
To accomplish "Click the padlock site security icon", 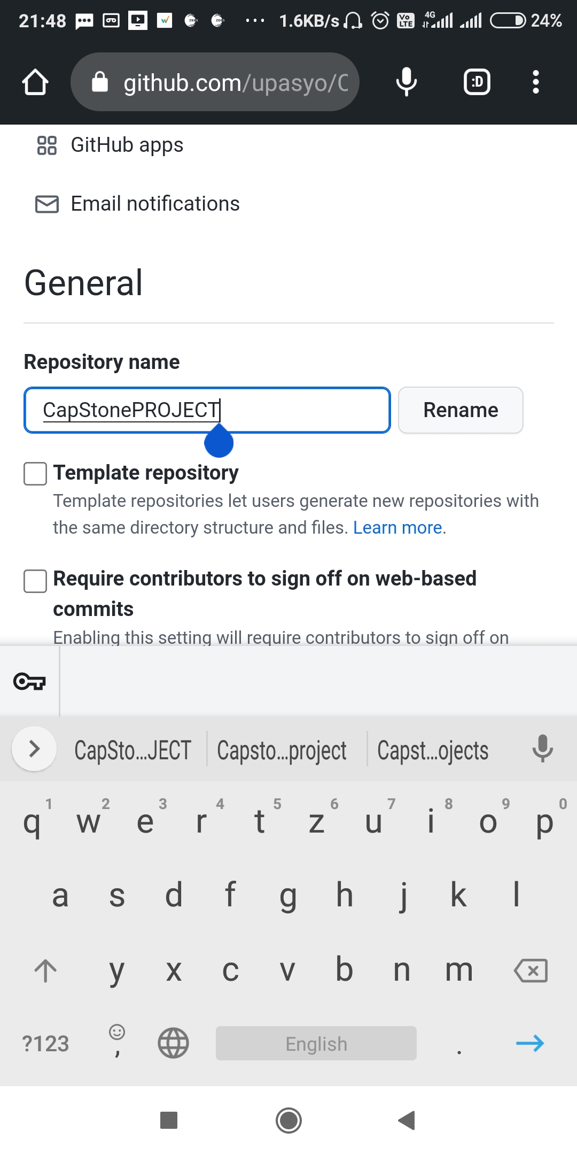I will [102, 82].
